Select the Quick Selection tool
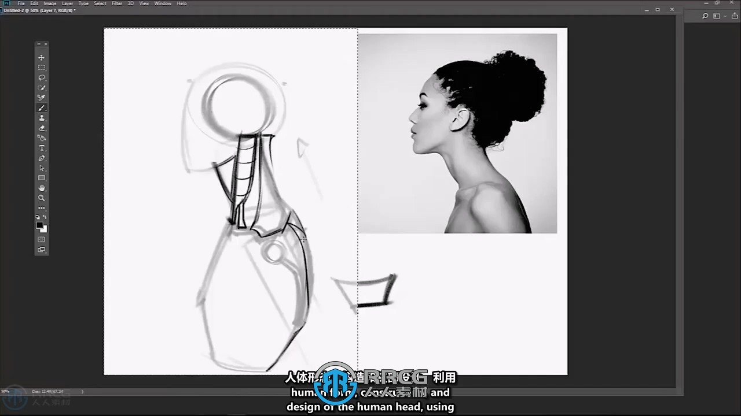The height and width of the screenshot is (416, 741). click(x=42, y=88)
